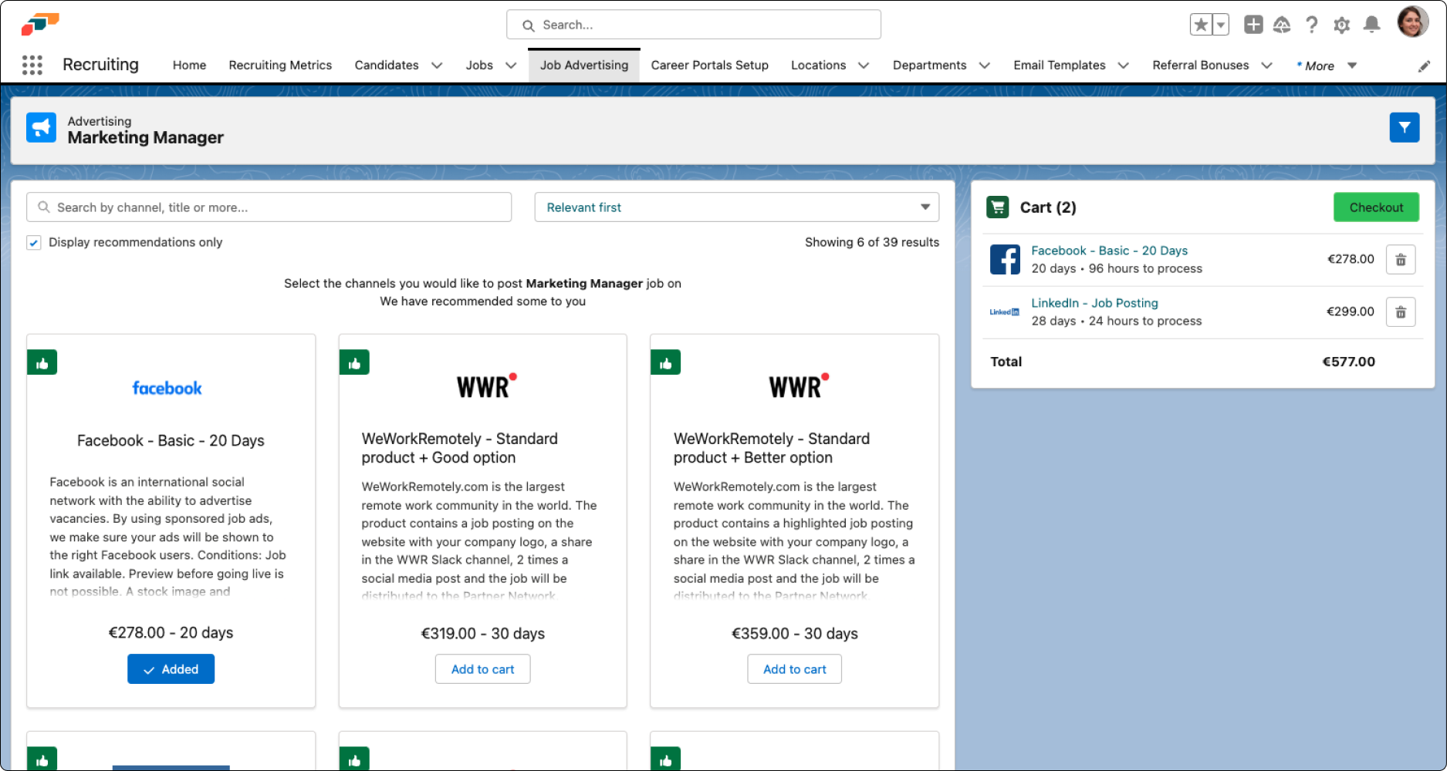Open the Career Portals Setup tab
The width and height of the screenshot is (1447, 771).
coord(708,66)
